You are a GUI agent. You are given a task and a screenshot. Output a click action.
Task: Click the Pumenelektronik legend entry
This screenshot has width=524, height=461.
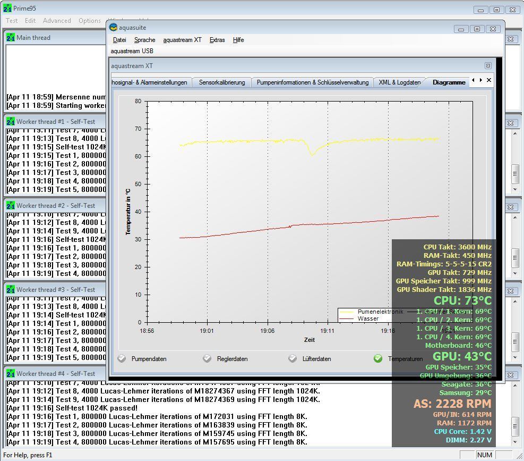(371, 312)
